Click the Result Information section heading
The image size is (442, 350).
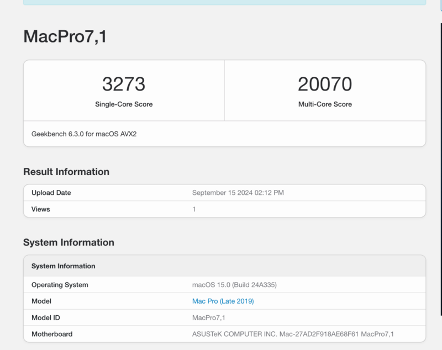66,172
